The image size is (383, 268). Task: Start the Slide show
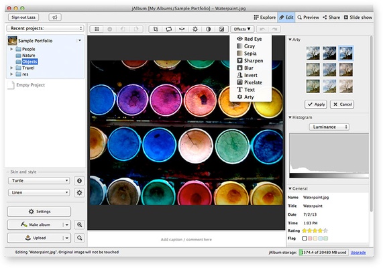point(358,17)
